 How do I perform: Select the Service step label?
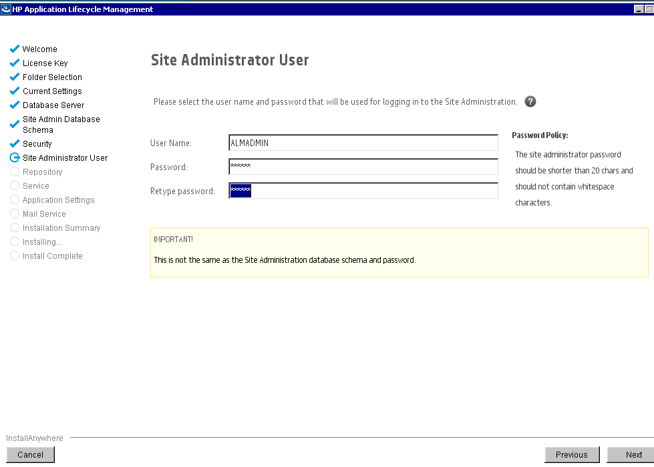[x=36, y=186]
